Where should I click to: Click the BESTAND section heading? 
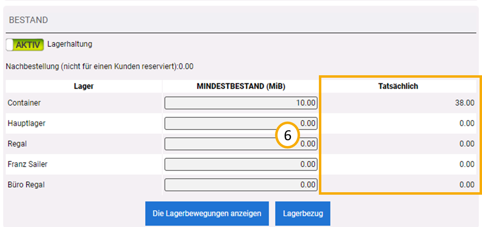(28, 20)
